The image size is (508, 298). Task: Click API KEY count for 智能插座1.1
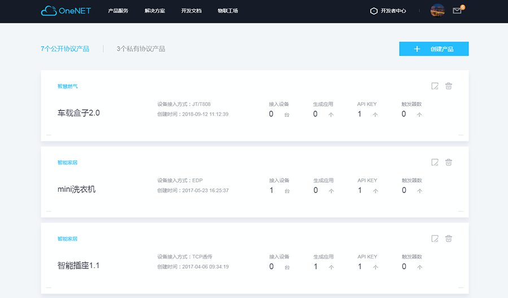point(360,266)
